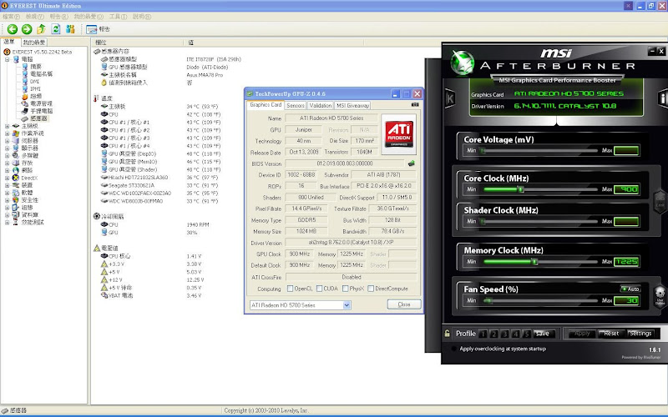Toggle the OpenCL checkbox in GPU-Z
668x417 pixels.
point(290,289)
